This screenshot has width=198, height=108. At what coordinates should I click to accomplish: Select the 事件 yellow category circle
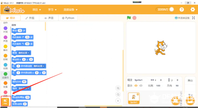6,47
